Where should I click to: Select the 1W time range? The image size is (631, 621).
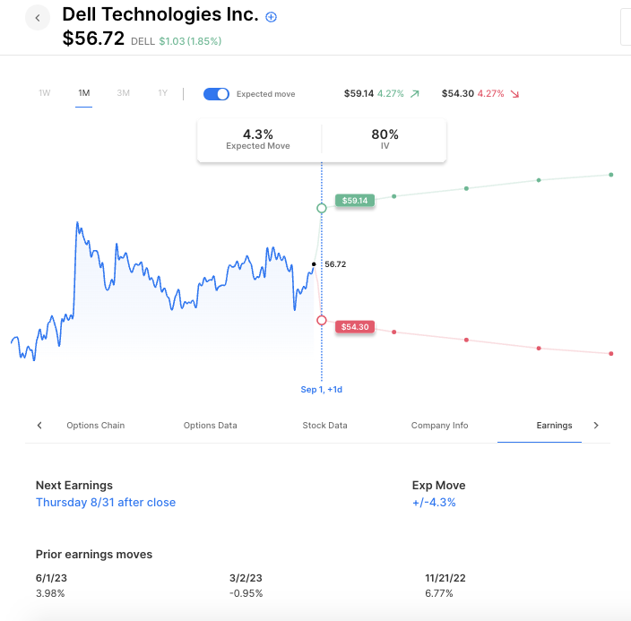point(45,93)
